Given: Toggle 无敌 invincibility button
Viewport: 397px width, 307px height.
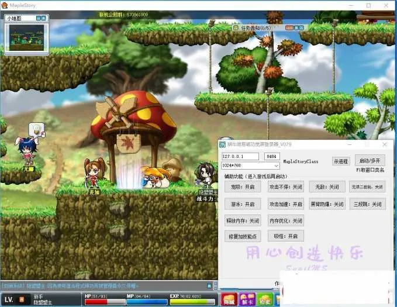Looking at the screenshot, I should point(327,187).
